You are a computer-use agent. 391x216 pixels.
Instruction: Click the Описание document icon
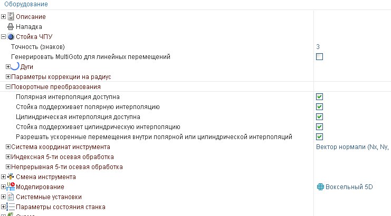coord(11,16)
